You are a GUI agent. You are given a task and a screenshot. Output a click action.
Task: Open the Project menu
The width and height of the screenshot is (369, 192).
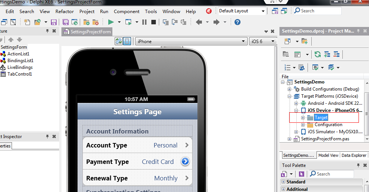pyautogui.click(x=87, y=11)
